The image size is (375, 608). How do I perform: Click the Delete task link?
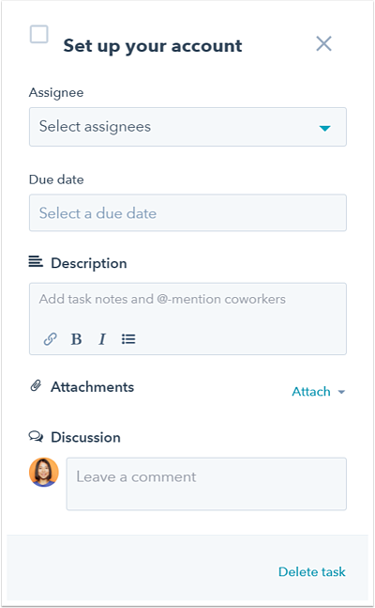[312, 571]
